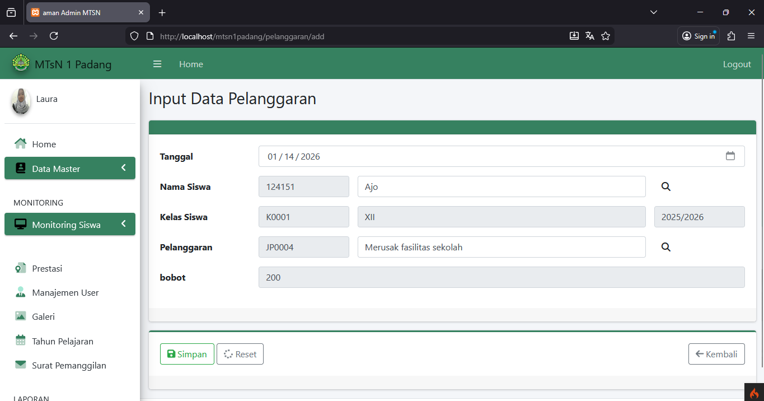This screenshot has width=764, height=401.
Task: Bookmark this page with star icon
Action: (x=605, y=36)
